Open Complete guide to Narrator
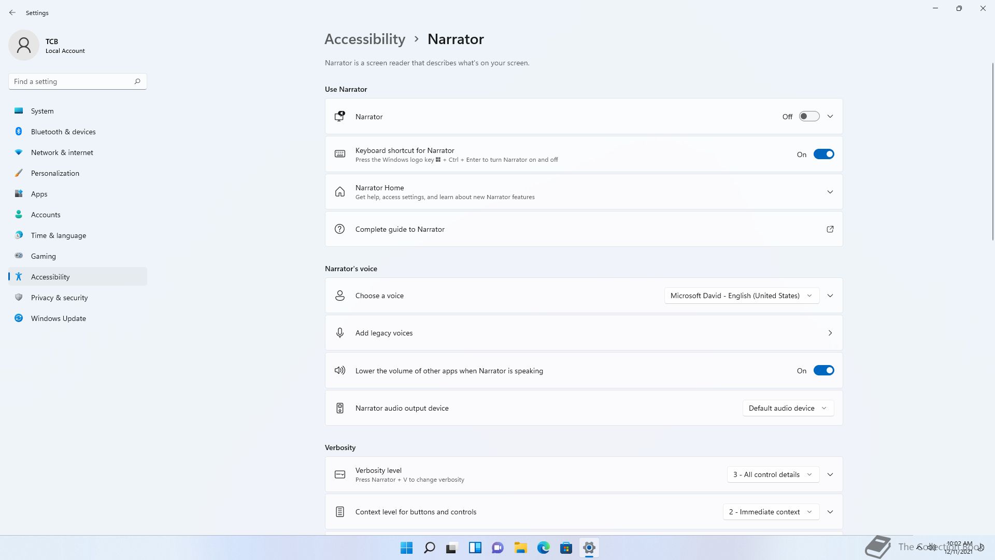The image size is (995, 560). (x=584, y=229)
